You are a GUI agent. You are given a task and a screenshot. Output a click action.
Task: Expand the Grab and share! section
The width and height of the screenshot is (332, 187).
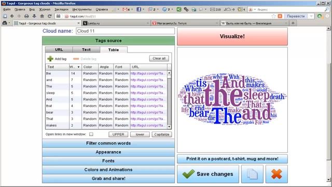108,179
